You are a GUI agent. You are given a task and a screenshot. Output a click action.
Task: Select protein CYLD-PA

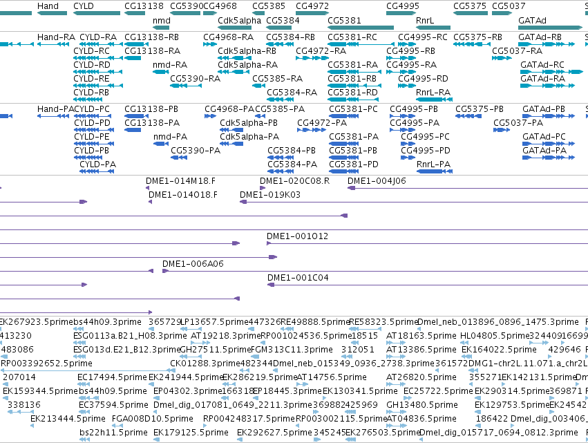point(98,164)
